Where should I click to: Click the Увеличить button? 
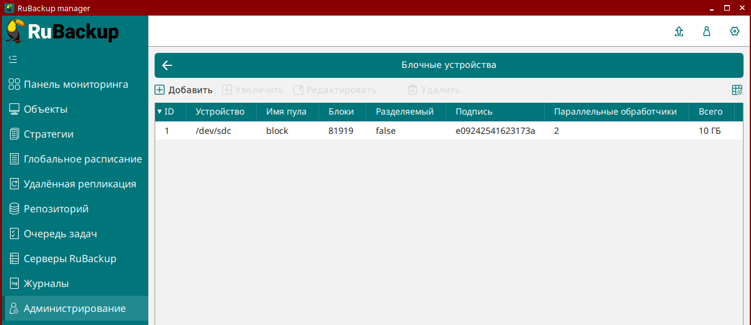(252, 90)
